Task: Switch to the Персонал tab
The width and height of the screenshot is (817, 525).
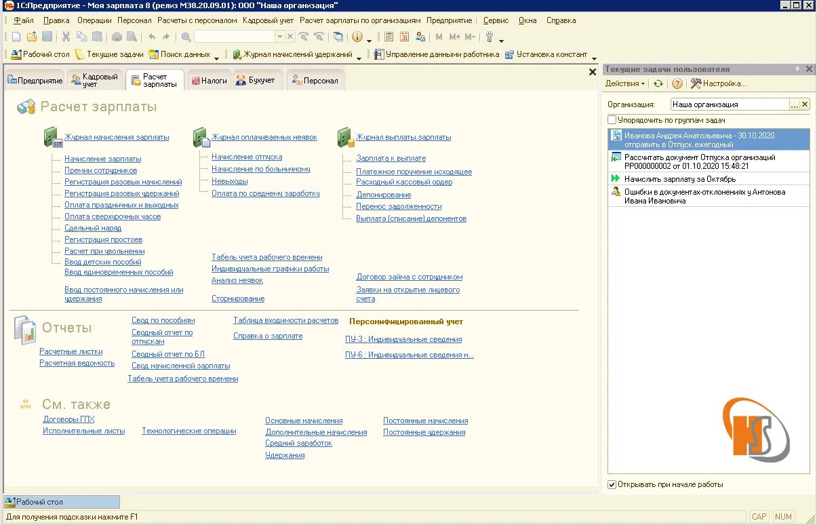Action: tap(315, 80)
